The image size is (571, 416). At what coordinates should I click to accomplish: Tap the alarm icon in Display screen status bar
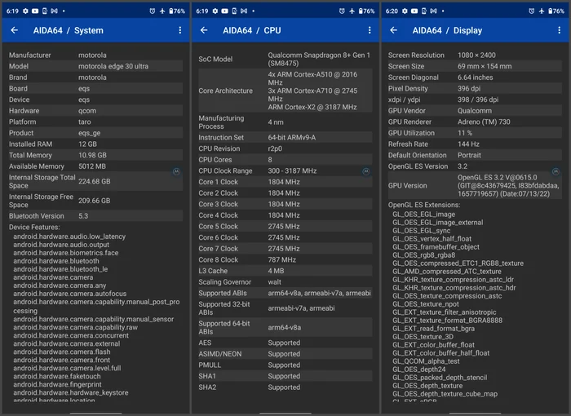[x=532, y=11]
